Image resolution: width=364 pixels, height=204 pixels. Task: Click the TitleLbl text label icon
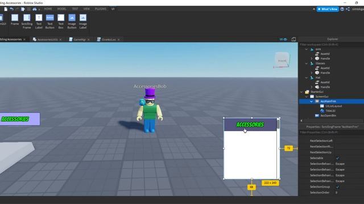click(322, 111)
